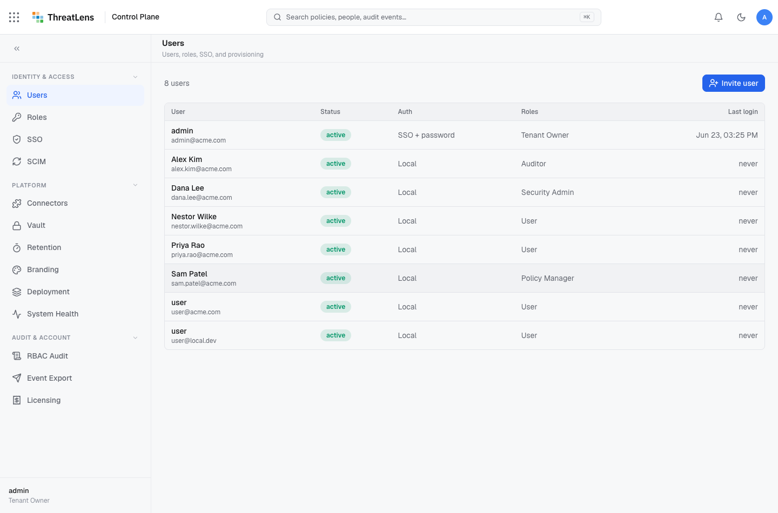Open Branding settings

coord(75,269)
